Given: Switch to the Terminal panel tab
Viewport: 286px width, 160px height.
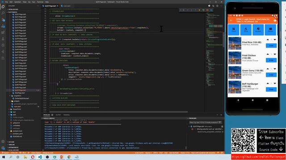Looking at the screenshot, I should click(x=67, y=115).
